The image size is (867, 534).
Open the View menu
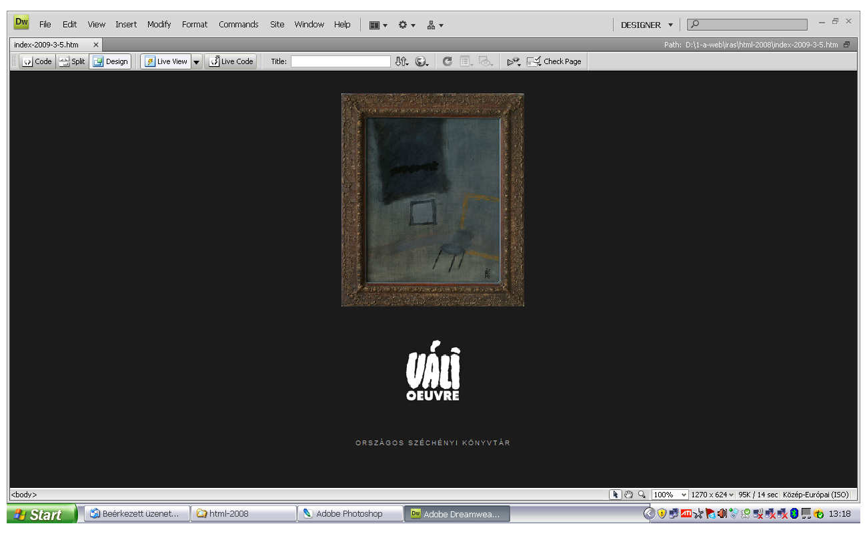point(97,25)
